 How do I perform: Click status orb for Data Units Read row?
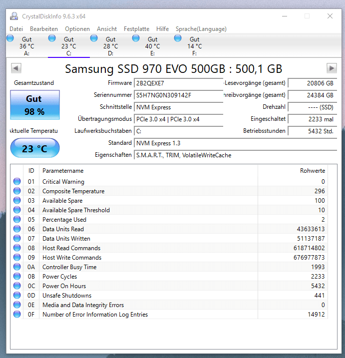[17, 229]
